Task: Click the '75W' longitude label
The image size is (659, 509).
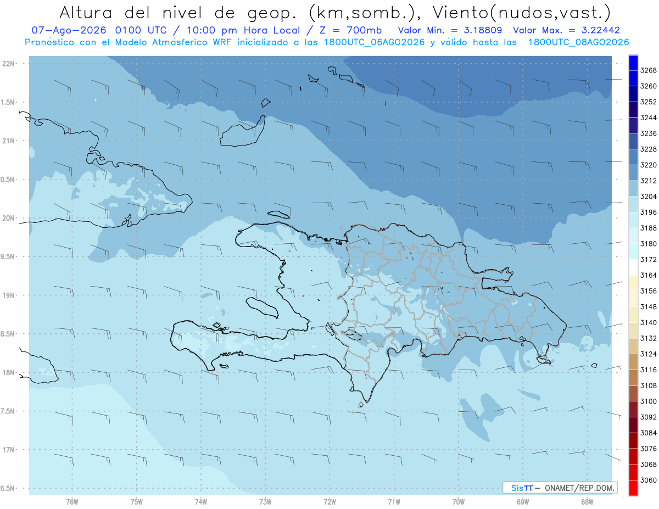Action: tap(136, 501)
